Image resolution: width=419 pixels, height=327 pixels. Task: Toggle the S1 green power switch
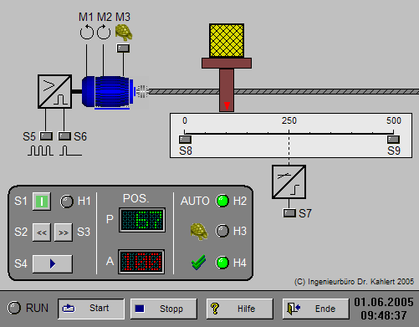[x=42, y=201]
